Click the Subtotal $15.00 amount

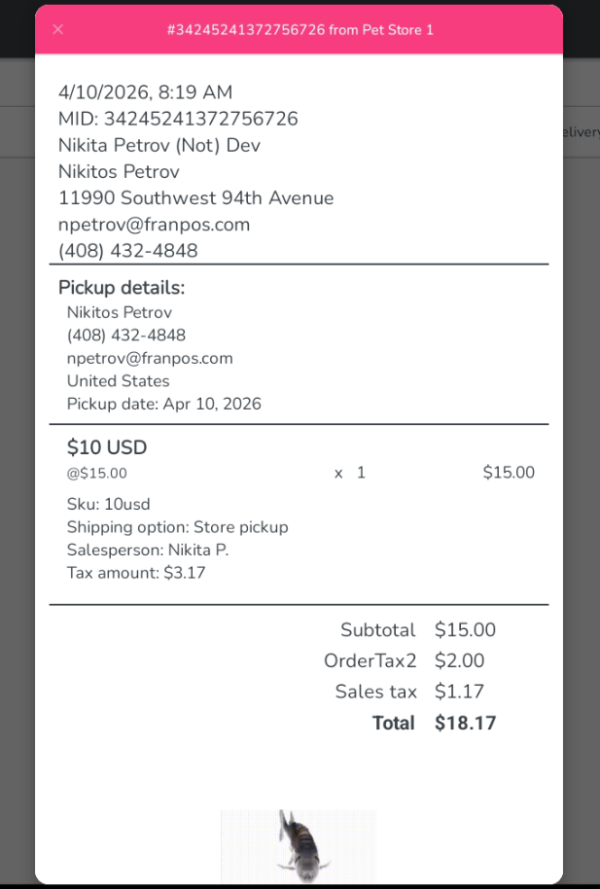pos(465,629)
